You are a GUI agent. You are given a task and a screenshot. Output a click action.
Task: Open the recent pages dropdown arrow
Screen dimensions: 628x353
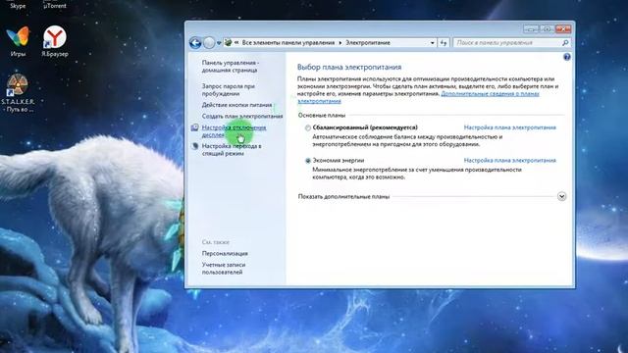click(219, 43)
